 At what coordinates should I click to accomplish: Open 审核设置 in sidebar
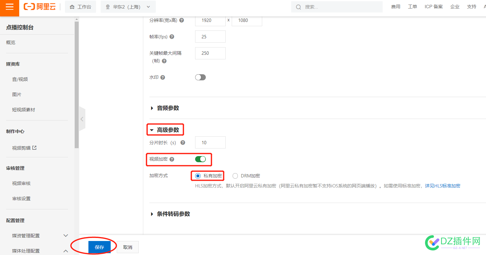[21, 198]
